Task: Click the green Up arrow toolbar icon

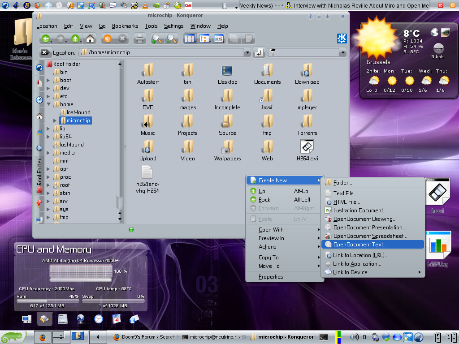Action: (x=75, y=39)
